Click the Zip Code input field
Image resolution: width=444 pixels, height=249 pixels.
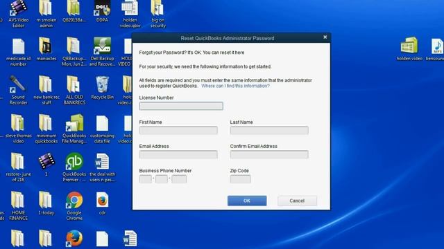[x=241, y=179]
